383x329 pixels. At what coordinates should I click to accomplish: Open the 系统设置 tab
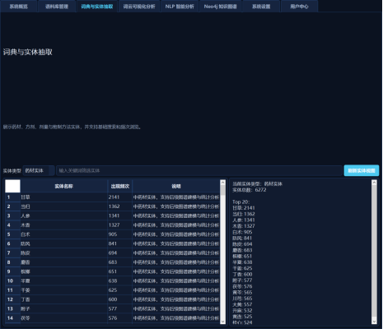pos(261,7)
